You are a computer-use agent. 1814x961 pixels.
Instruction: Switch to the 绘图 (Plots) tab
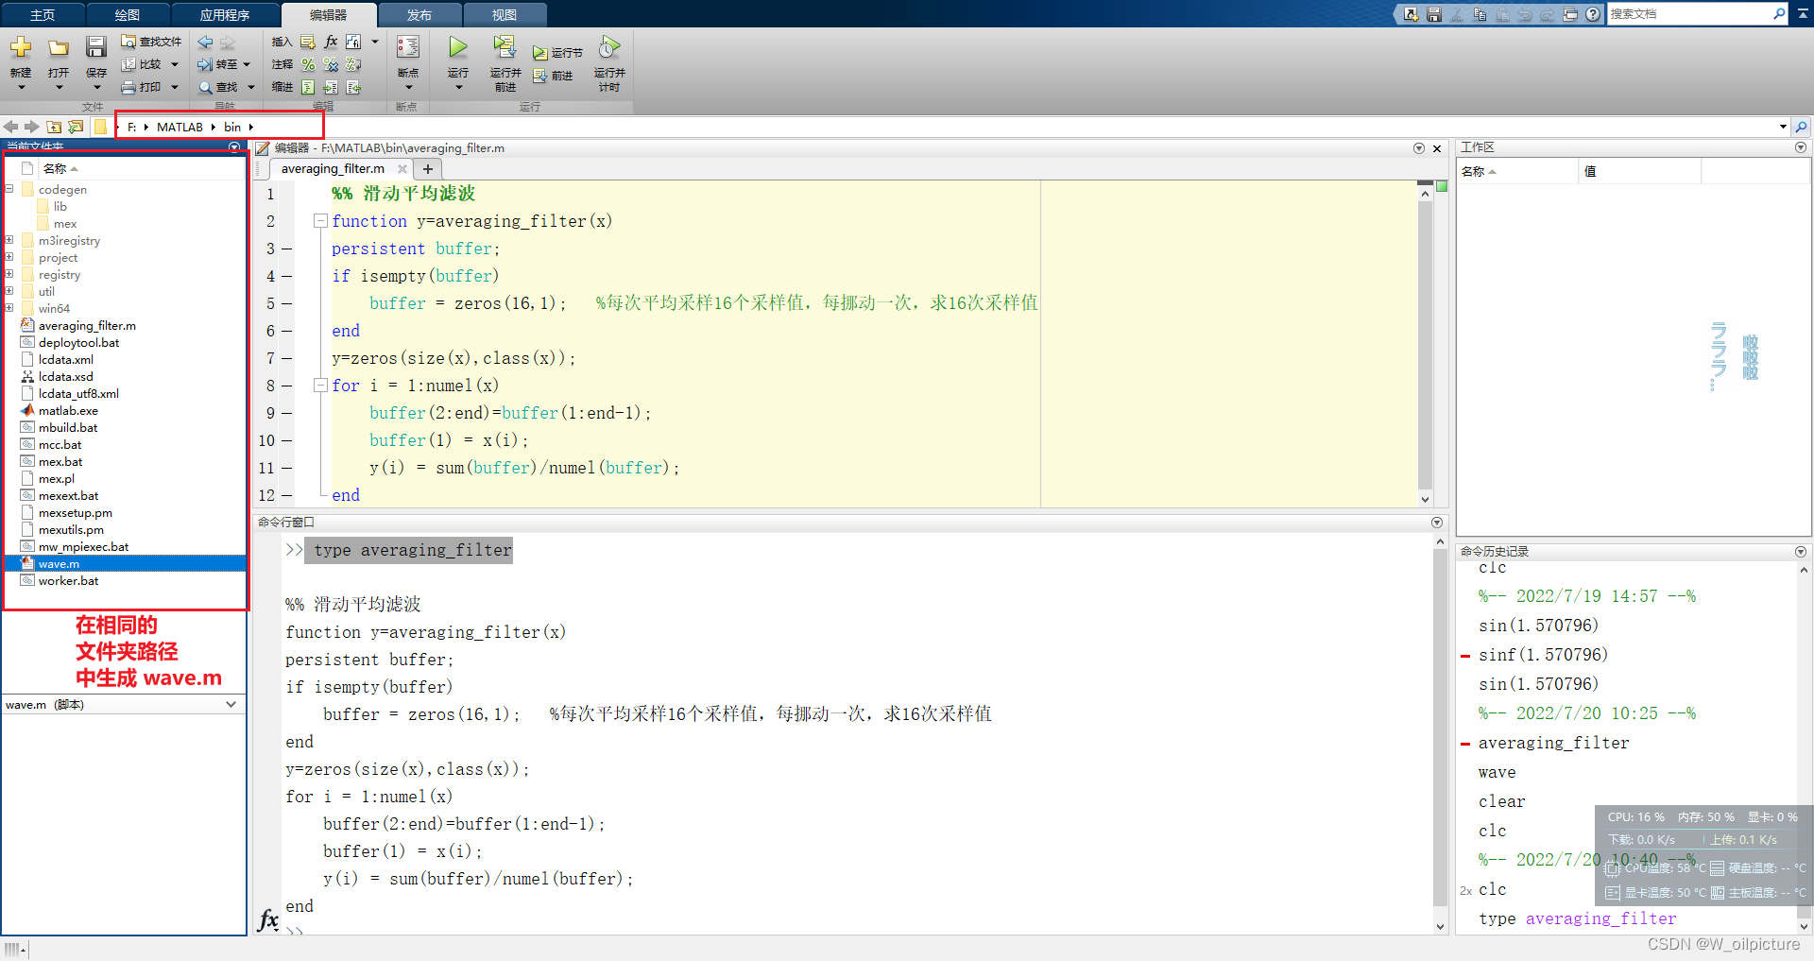(128, 15)
